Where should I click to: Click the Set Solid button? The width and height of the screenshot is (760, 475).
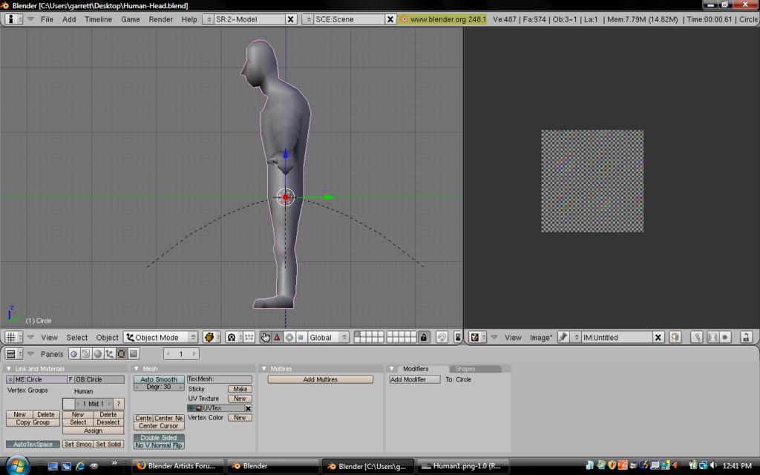pos(108,444)
